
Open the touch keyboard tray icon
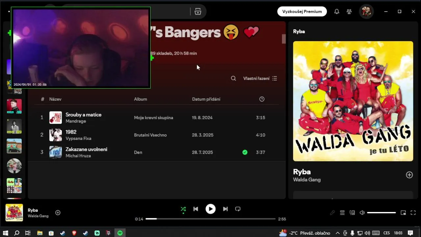(376, 233)
